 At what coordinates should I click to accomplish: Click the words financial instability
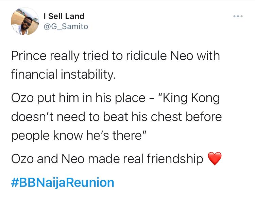64,75
